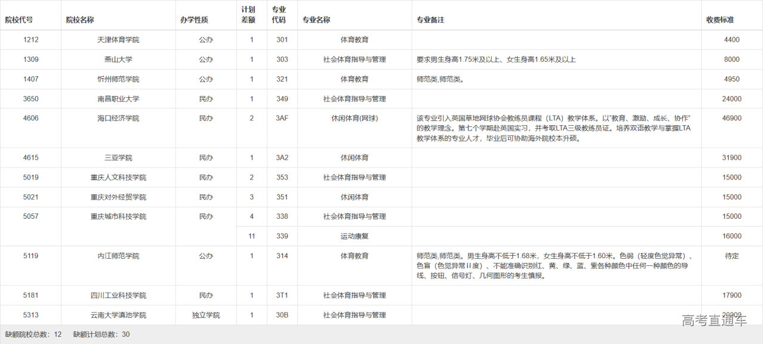Click the 待定 fee cell
Screen dimensions: 764x344
pyautogui.click(x=732, y=256)
